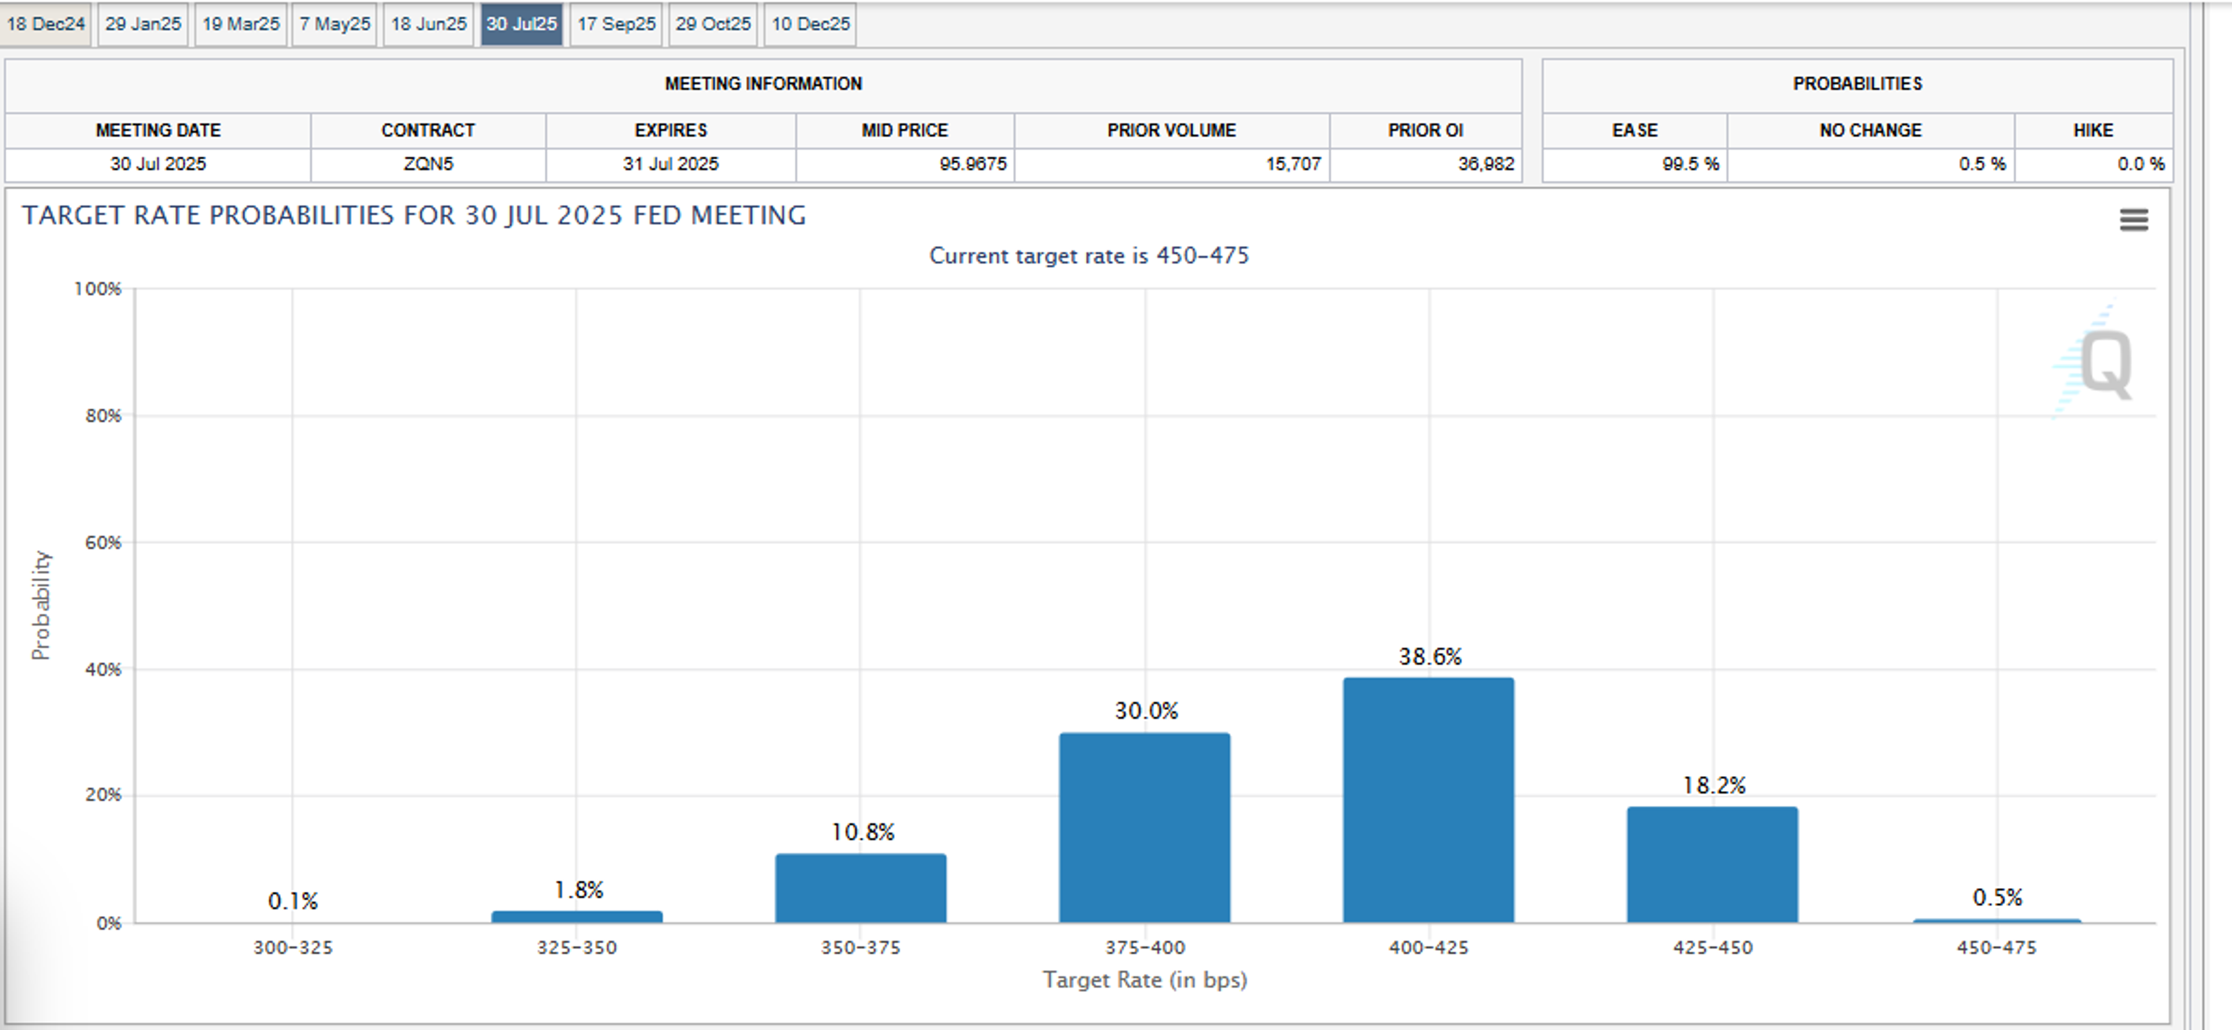Click the 0.0 % hike probability value
2232x1030 pixels.
point(2141,164)
